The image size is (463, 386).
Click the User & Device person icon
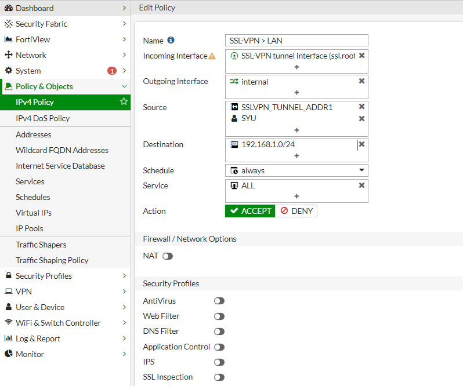click(9, 307)
